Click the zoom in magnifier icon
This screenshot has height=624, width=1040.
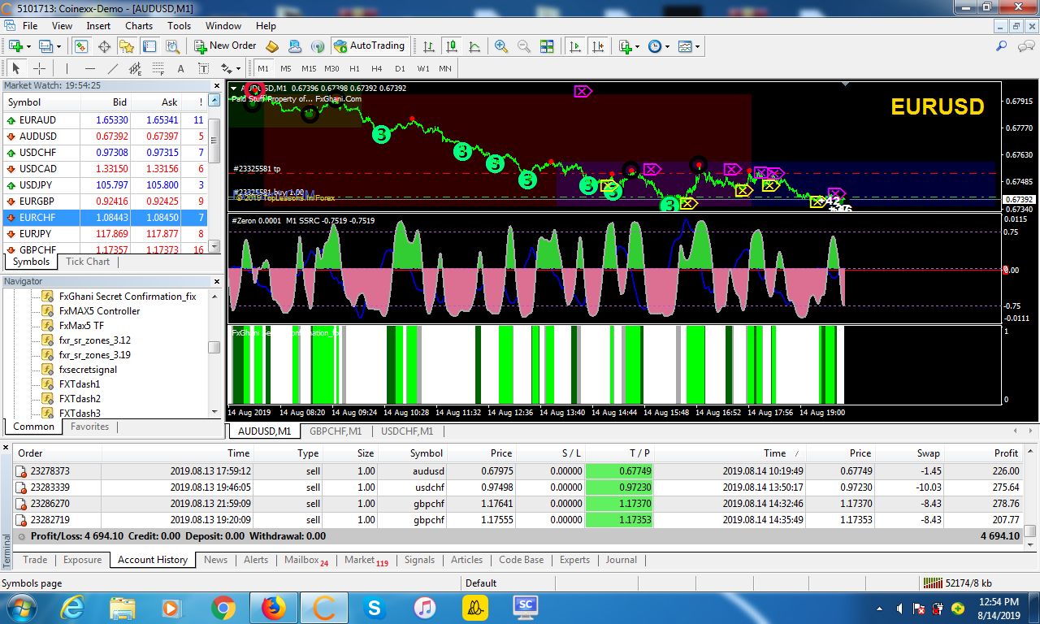pos(501,46)
